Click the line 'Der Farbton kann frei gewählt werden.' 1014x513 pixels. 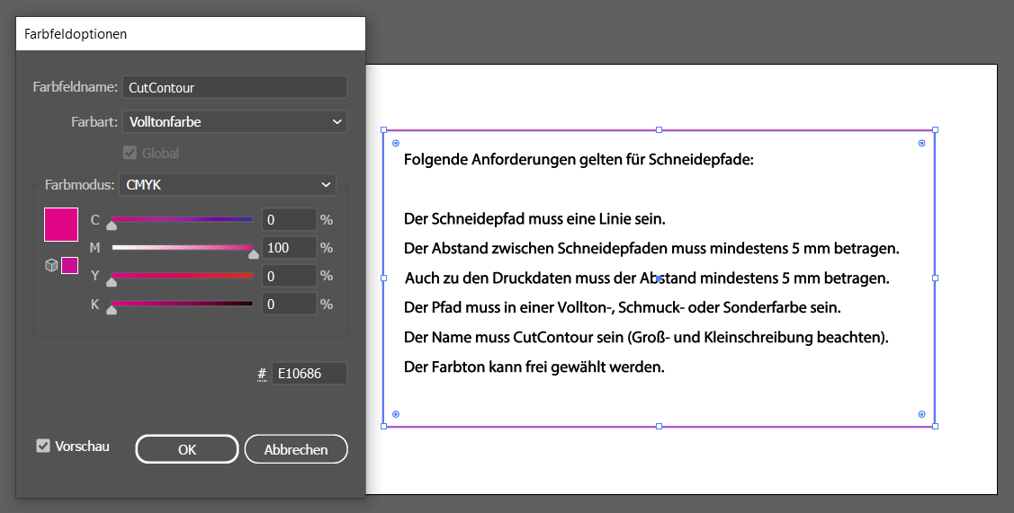(x=534, y=367)
